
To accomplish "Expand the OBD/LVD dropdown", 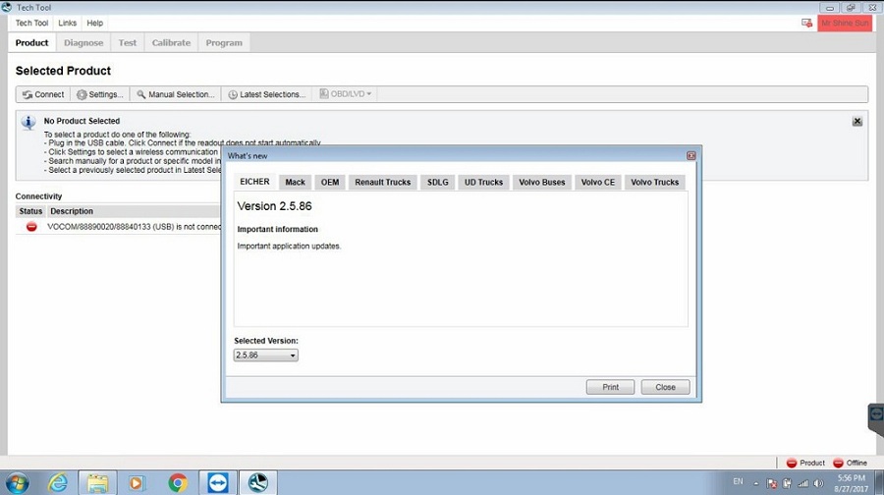I will [x=345, y=94].
